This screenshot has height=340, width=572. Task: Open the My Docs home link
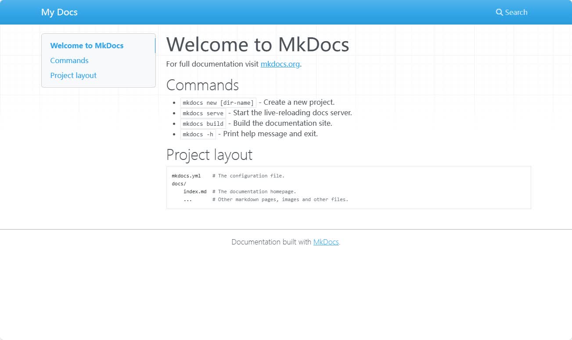(x=59, y=12)
